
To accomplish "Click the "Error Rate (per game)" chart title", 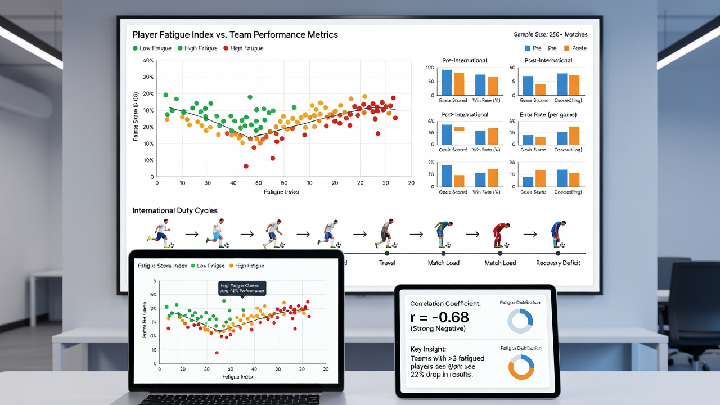I will (x=548, y=115).
